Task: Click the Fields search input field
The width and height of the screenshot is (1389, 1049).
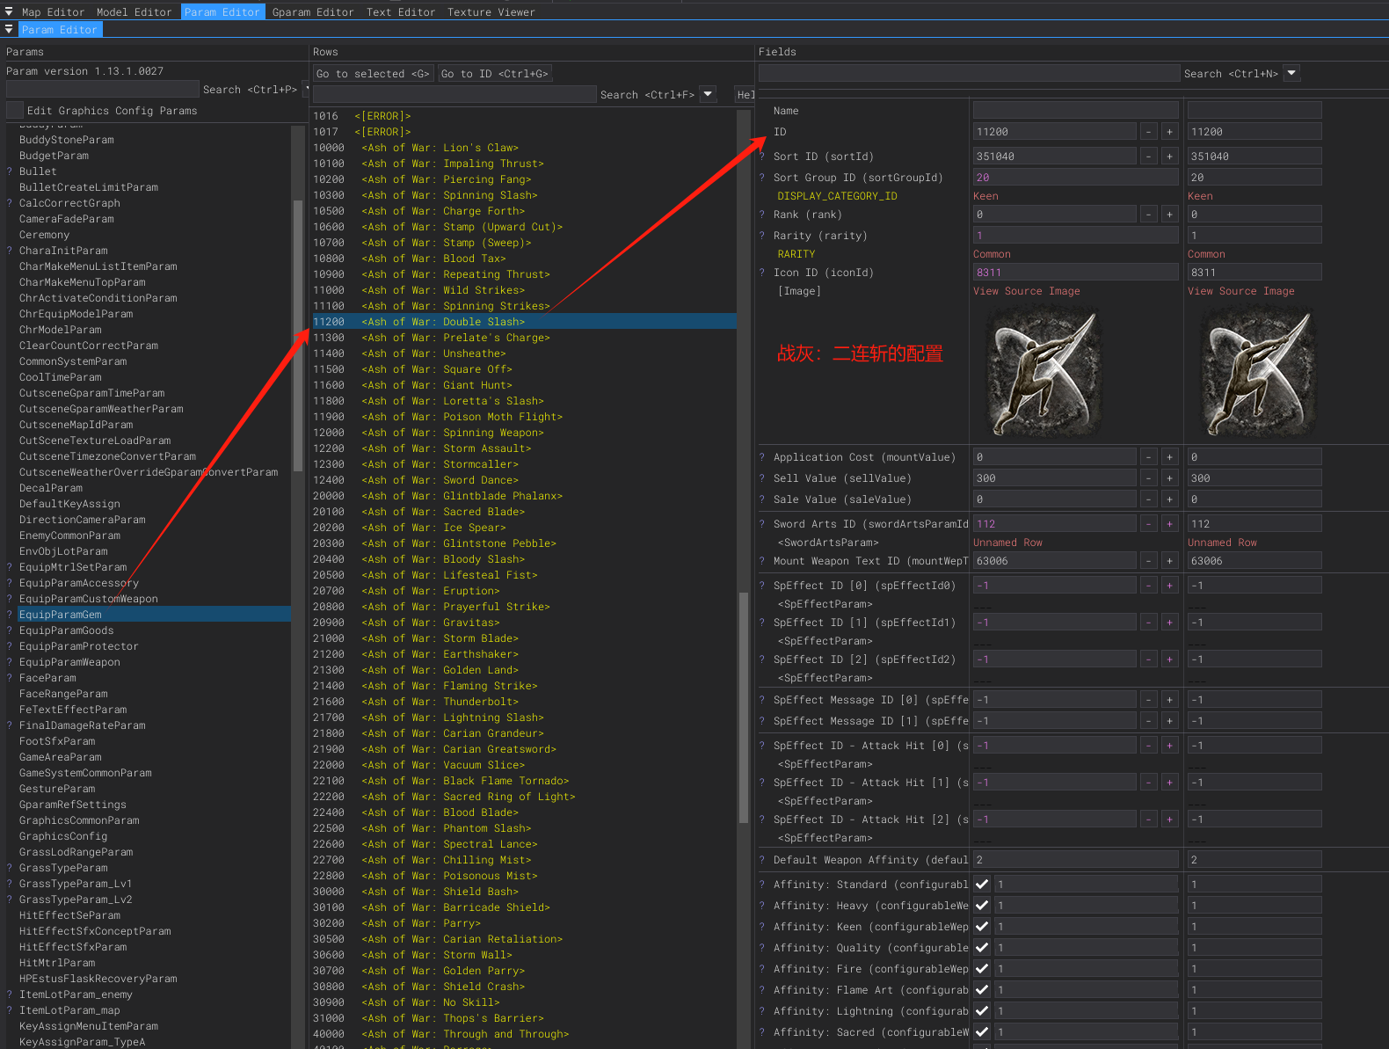Action: pyautogui.click(x=969, y=74)
